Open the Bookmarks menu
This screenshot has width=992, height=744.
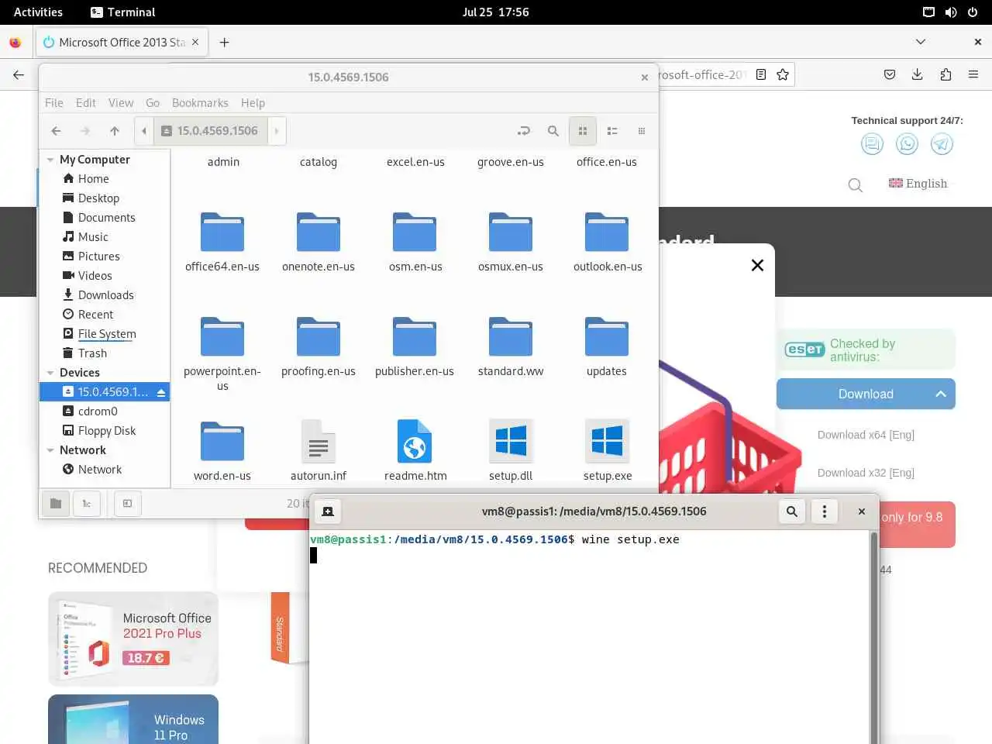[x=200, y=103]
